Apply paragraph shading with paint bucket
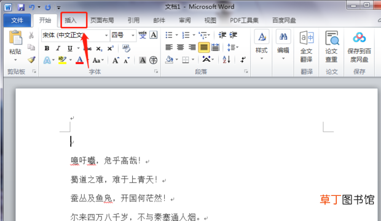 [170, 59]
